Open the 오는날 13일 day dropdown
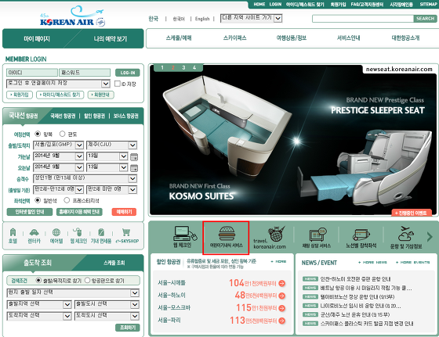 pos(107,167)
